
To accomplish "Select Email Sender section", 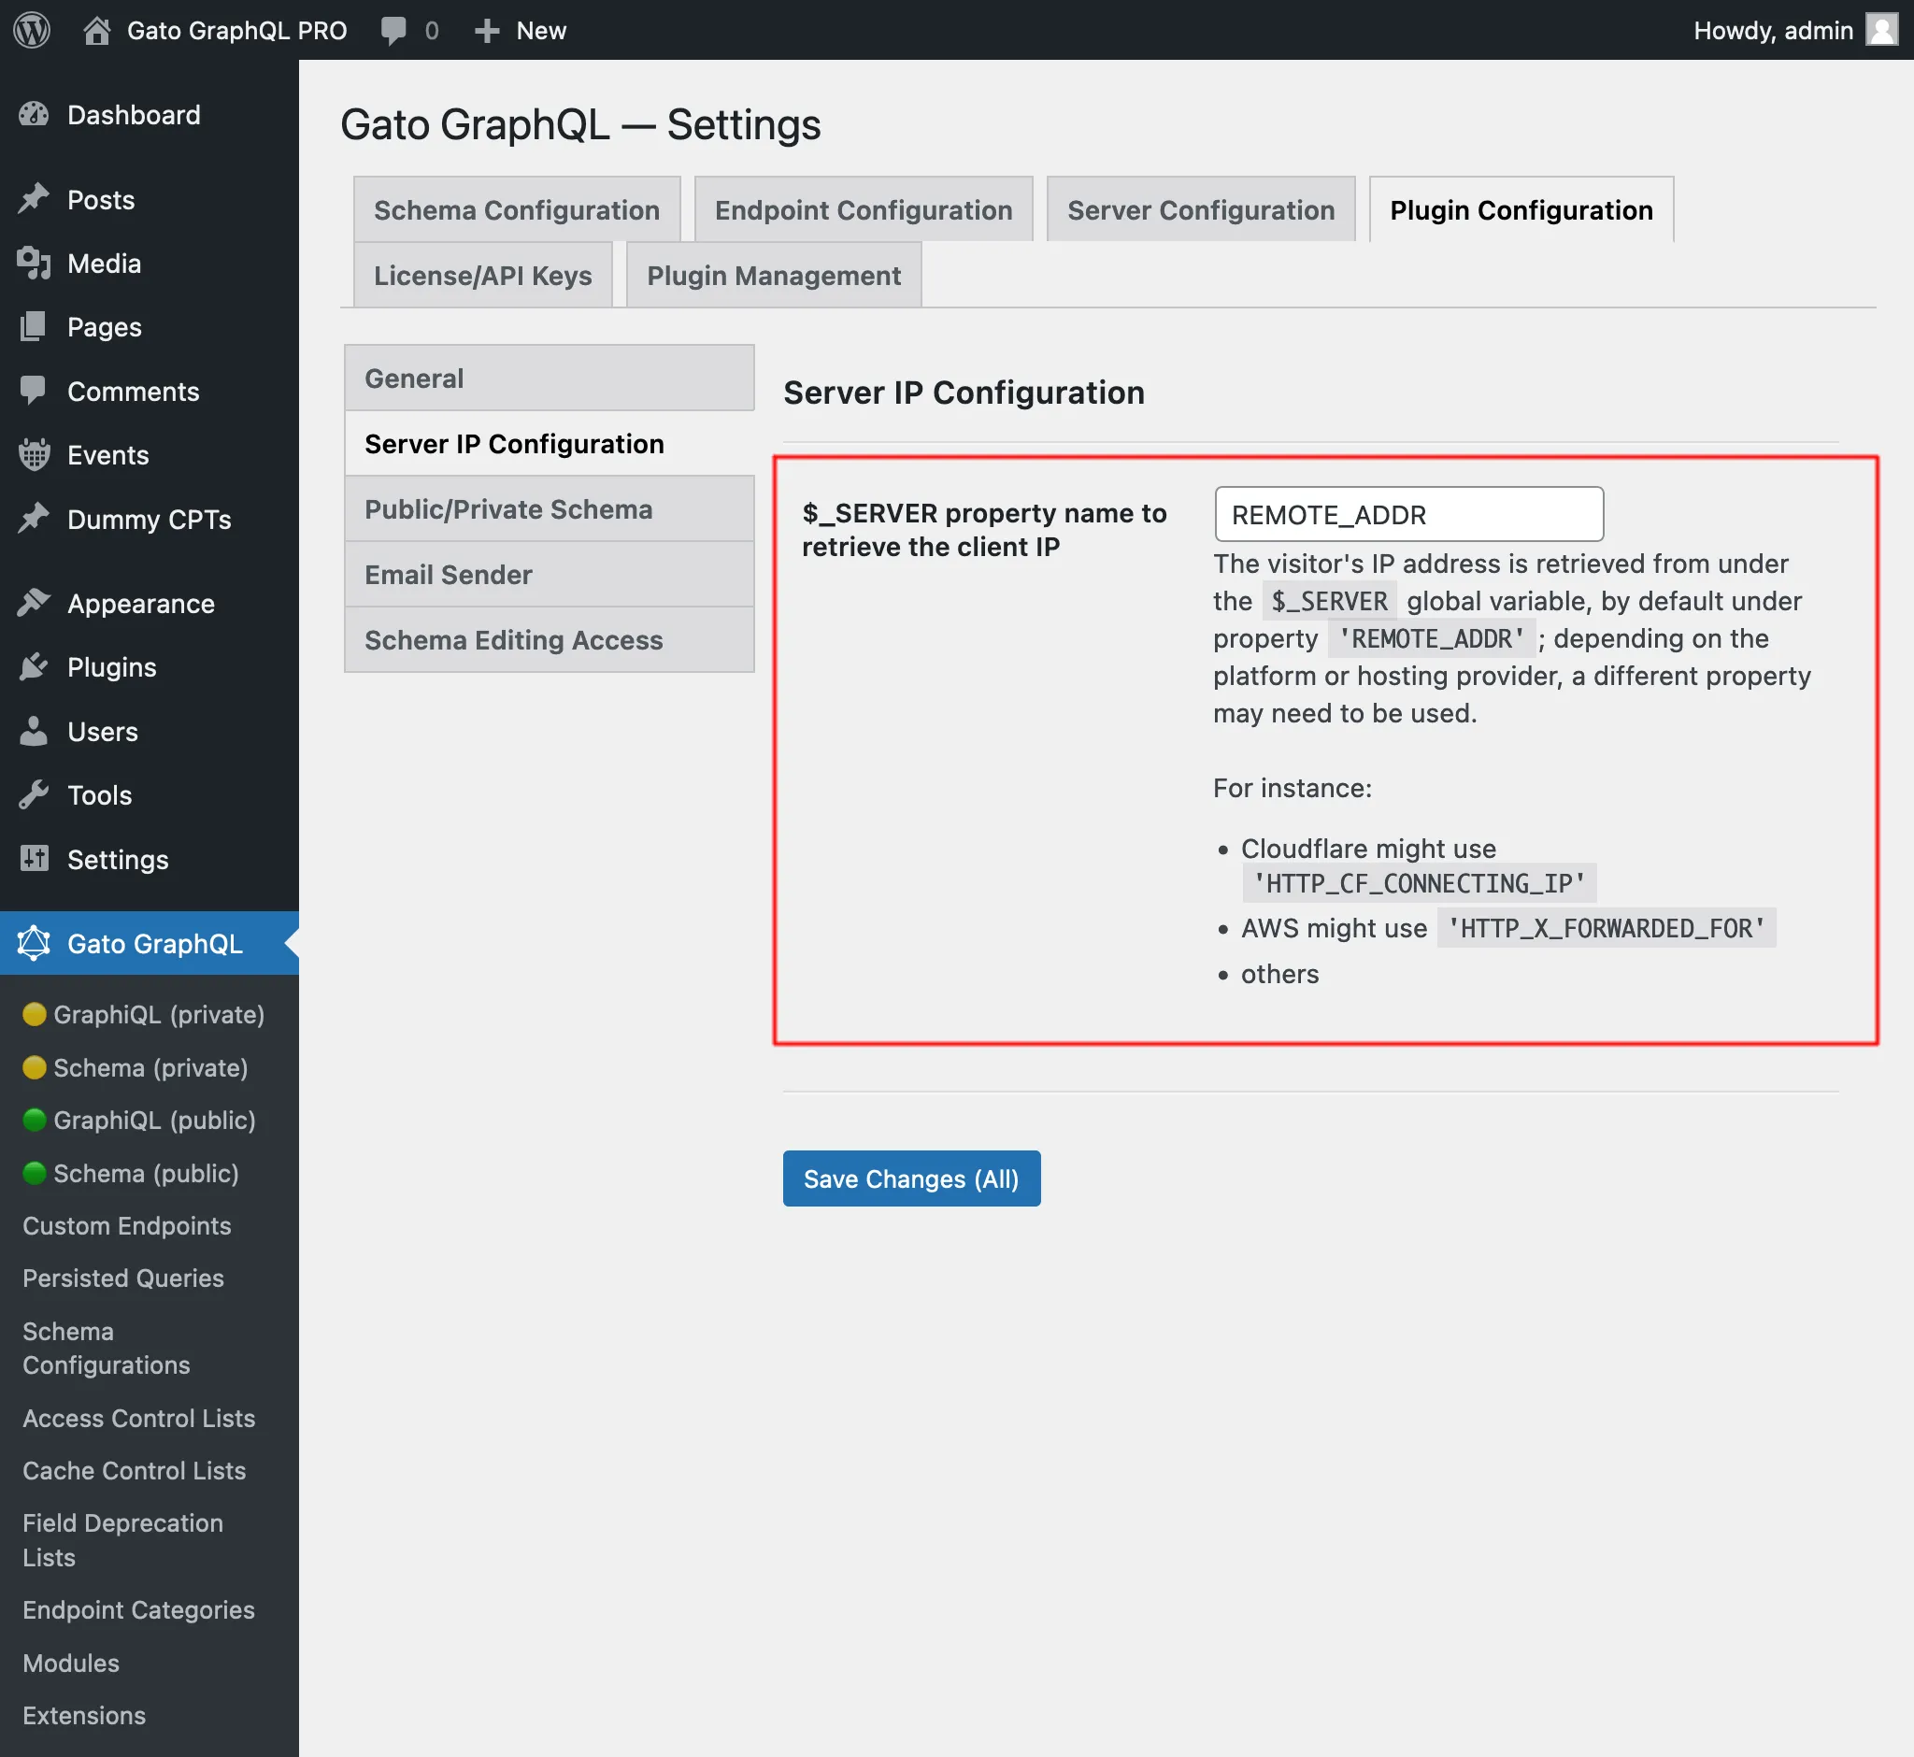I will [550, 574].
